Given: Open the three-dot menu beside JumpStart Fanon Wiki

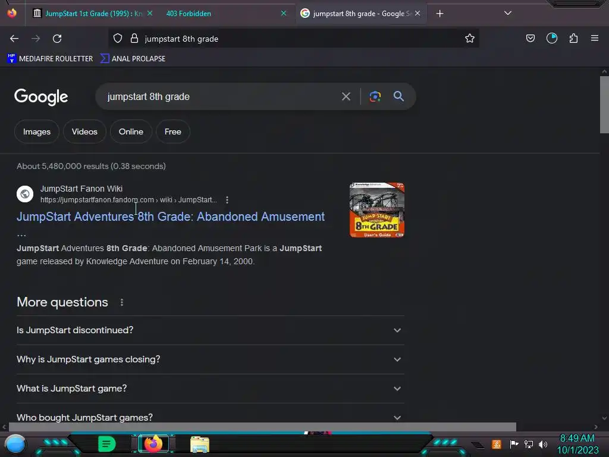Looking at the screenshot, I should click(227, 200).
